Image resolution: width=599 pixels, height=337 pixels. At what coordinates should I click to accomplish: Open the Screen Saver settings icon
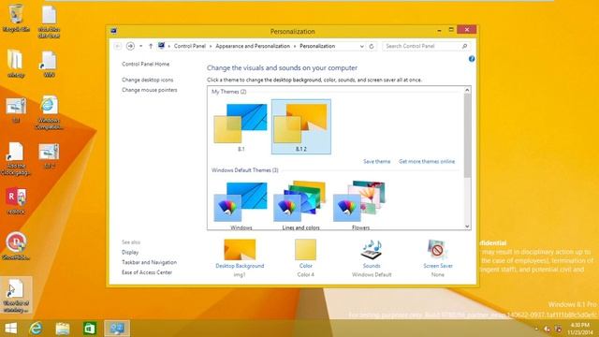pyautogui.click(x=437, y=250)
